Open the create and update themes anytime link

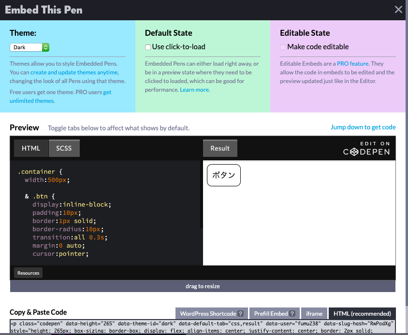(73, 71)
